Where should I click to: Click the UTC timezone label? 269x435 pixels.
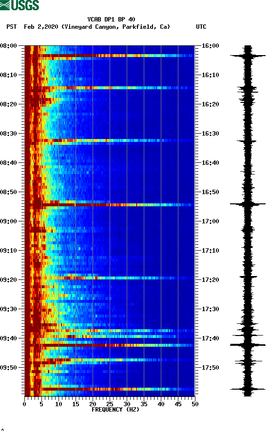click(x=201, y=27)
